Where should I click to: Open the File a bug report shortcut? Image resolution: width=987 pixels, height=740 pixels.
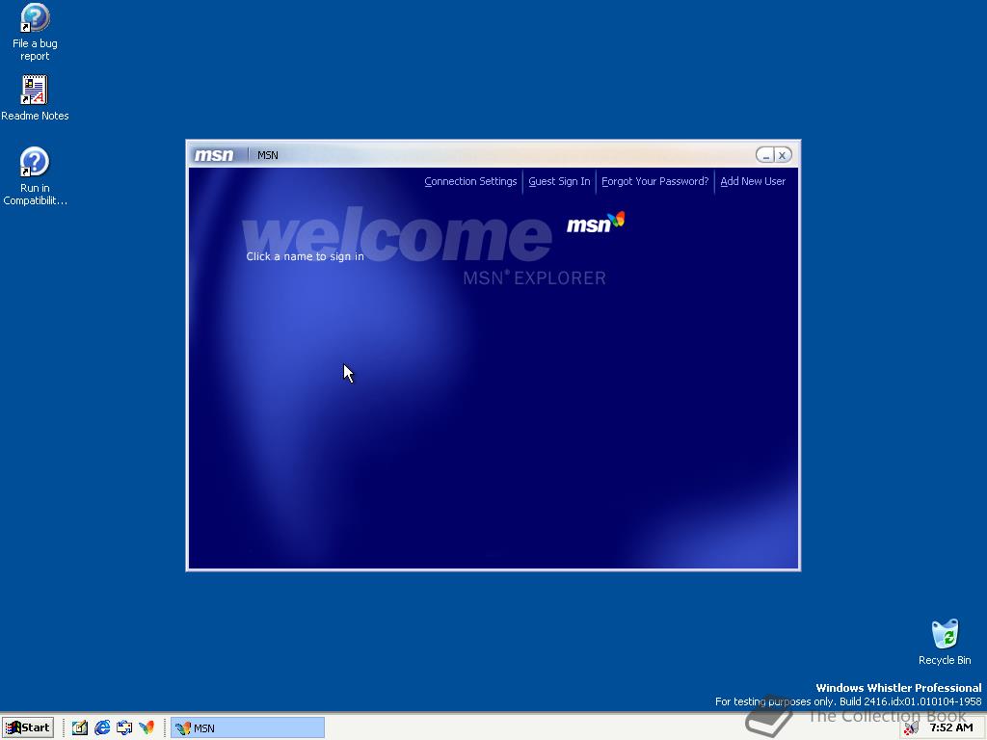pyautogui.click(x=35, y=32)
